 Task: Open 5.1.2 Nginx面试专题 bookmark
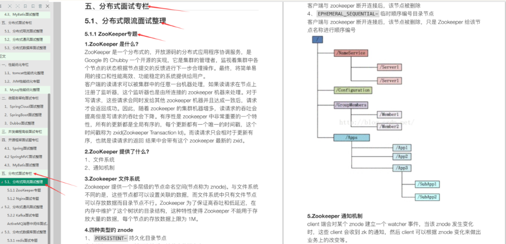23,198
